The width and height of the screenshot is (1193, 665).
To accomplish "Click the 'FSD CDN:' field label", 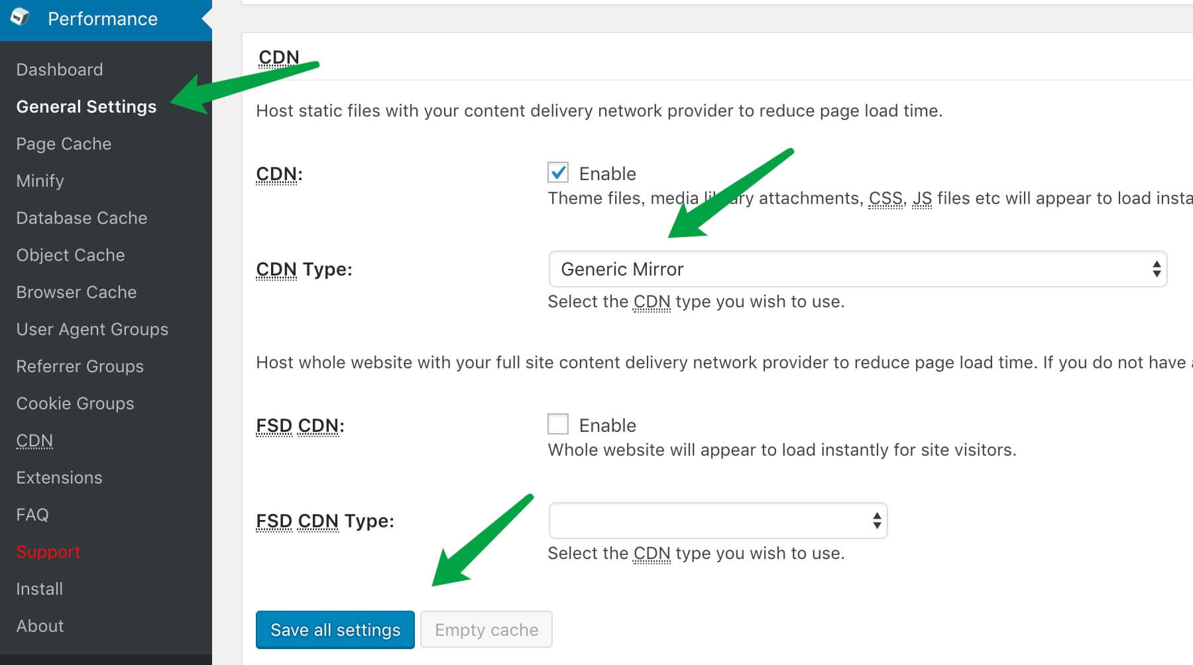I will 300,426.
